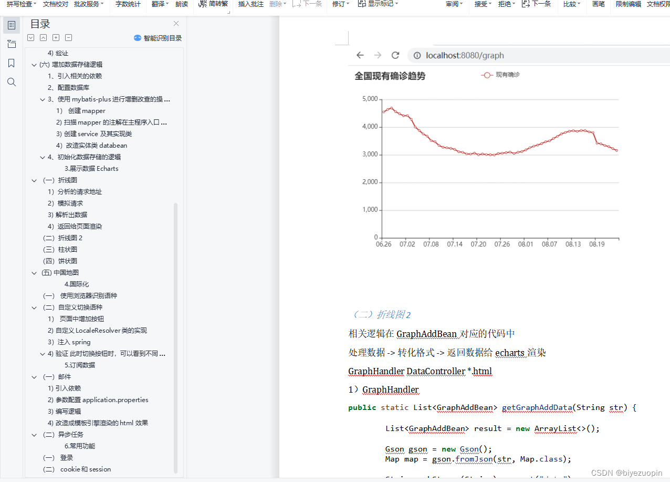Screen dimensions: 670x482
Task: Go to 4.国际化 heading
Action: (x=77, y=284)
